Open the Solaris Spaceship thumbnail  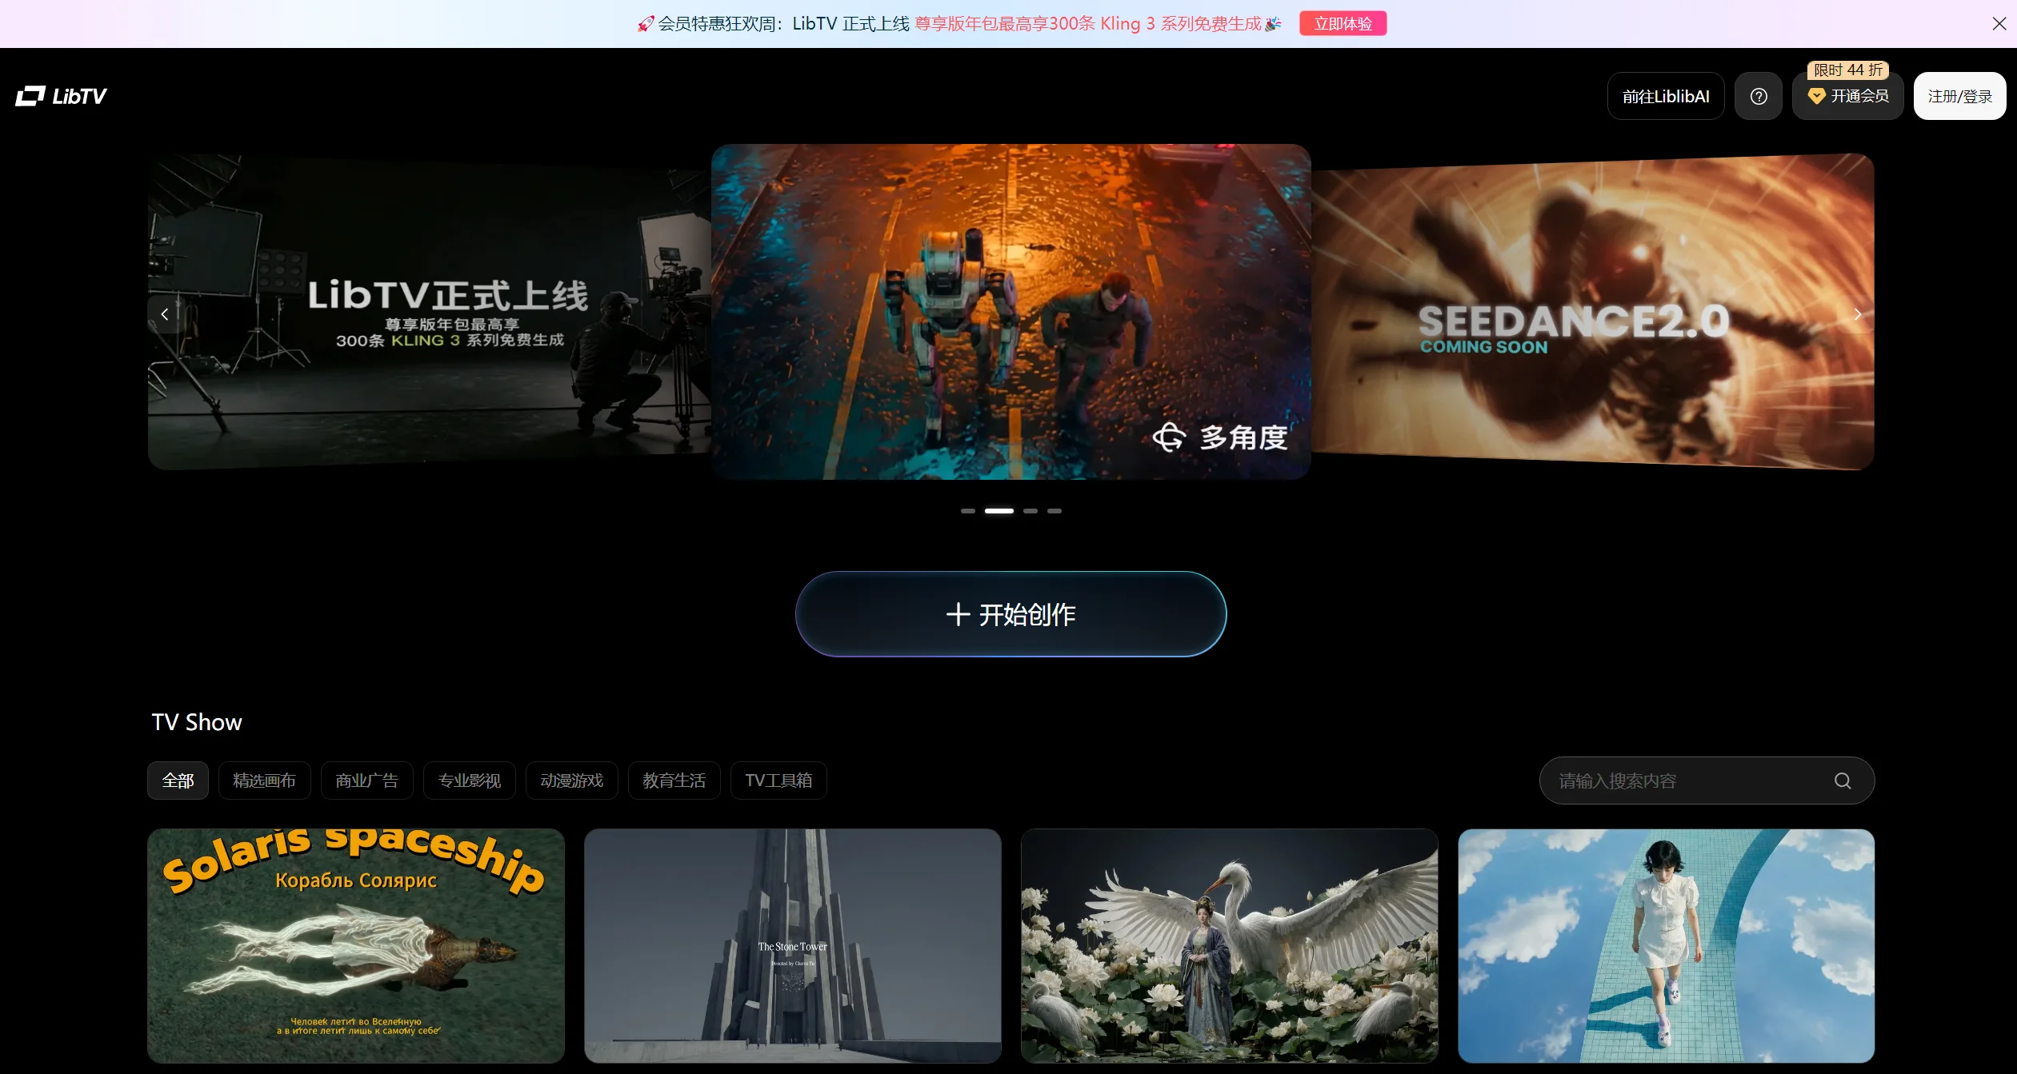[355, 945]
